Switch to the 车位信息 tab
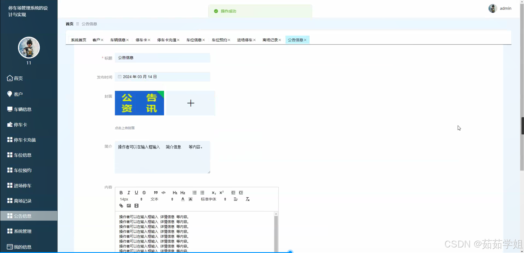 pos(194,40)
